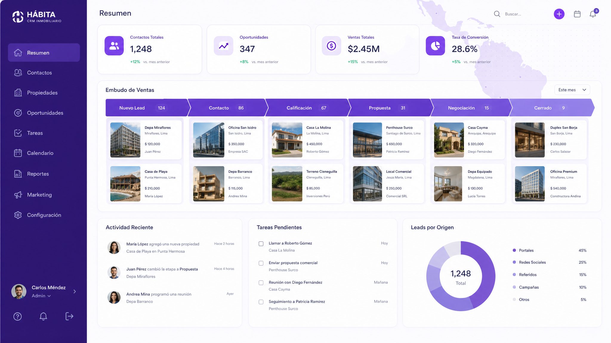
Task: Check Enviar propuesta comercial task
Action: pos(261,263)
